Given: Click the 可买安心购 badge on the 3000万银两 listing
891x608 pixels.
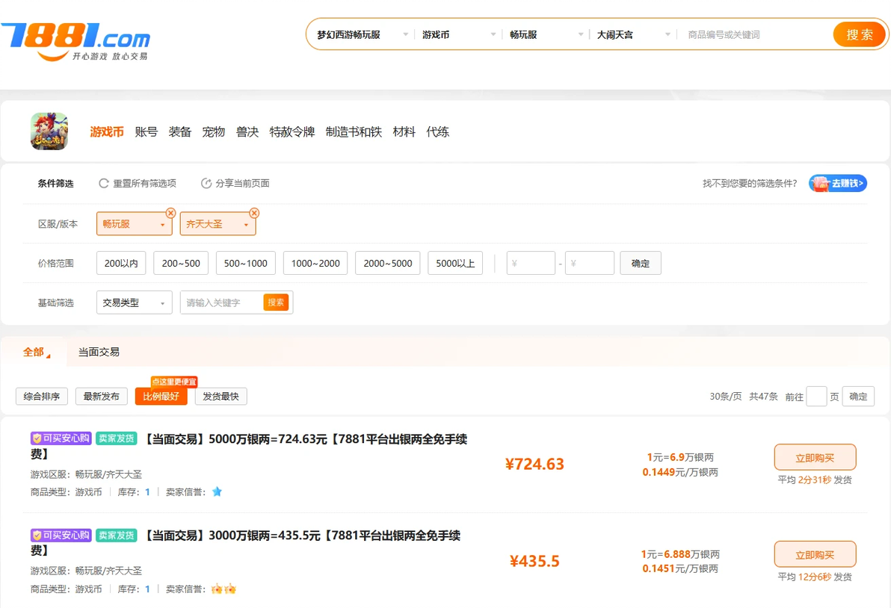Looking at the screenshot, I should click(x=61, y=536).
